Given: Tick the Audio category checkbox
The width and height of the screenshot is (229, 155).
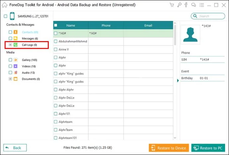Looking at the screenshot, I should click(x=10, y=73).
